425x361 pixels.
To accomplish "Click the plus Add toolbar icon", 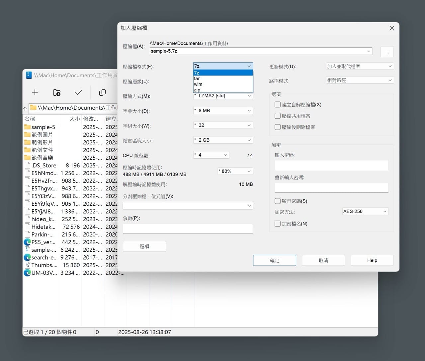I will pyautogui.click(x=35, y=92).
